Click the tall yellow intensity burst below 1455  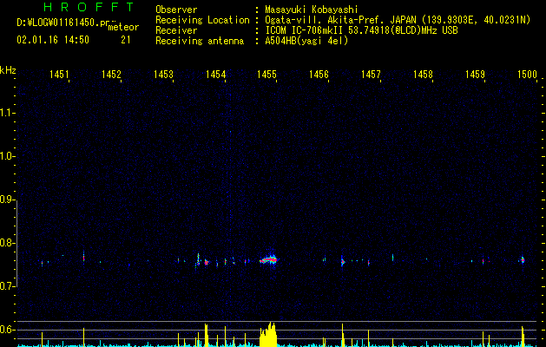coord(267,335)
